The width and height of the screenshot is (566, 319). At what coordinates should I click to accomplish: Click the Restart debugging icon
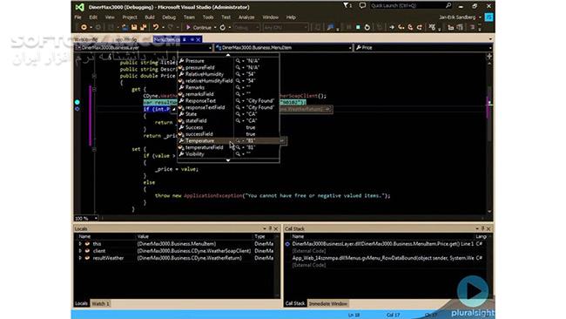[367, 28]
